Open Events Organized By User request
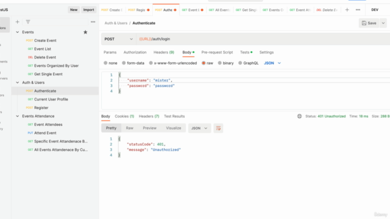Screen dimensions: 390x219 coord(56,66)
